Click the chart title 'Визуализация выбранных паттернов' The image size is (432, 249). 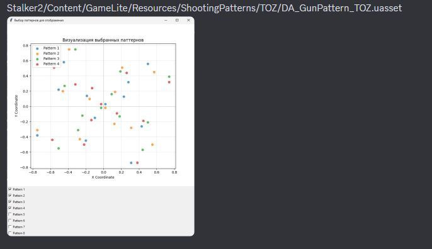(x=103, y=40)
